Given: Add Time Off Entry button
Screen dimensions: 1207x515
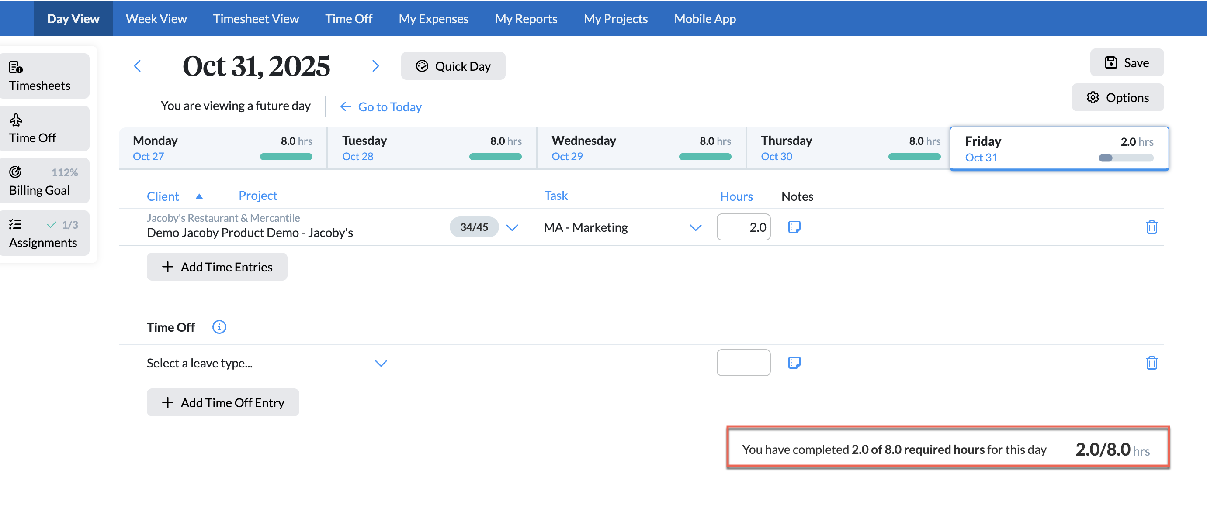Looking at the screenshot, I should 223,402.
